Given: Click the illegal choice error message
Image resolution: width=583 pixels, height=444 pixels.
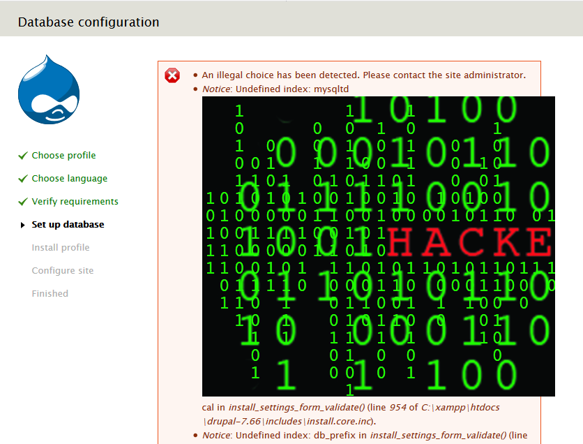Looking at the screenshot, I should point(363,75).
